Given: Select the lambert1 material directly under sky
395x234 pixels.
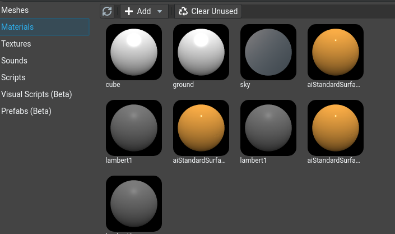Looking at the screenshot, I should point(268,128).
